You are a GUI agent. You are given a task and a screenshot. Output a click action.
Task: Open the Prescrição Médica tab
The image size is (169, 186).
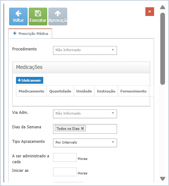point(30,33)
